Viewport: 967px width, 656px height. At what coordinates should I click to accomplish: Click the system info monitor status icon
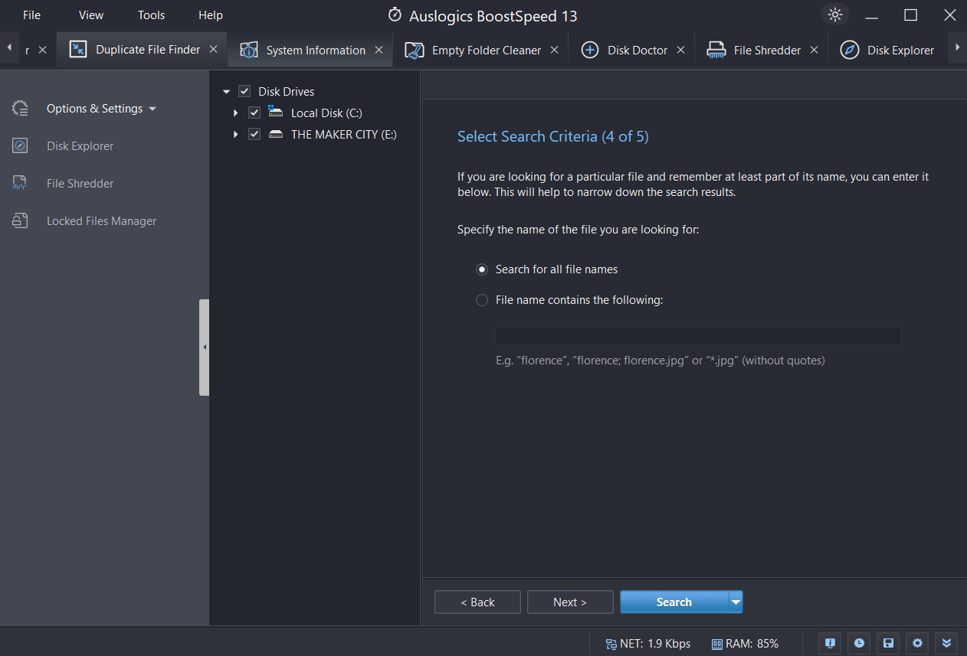pos(830,643)
